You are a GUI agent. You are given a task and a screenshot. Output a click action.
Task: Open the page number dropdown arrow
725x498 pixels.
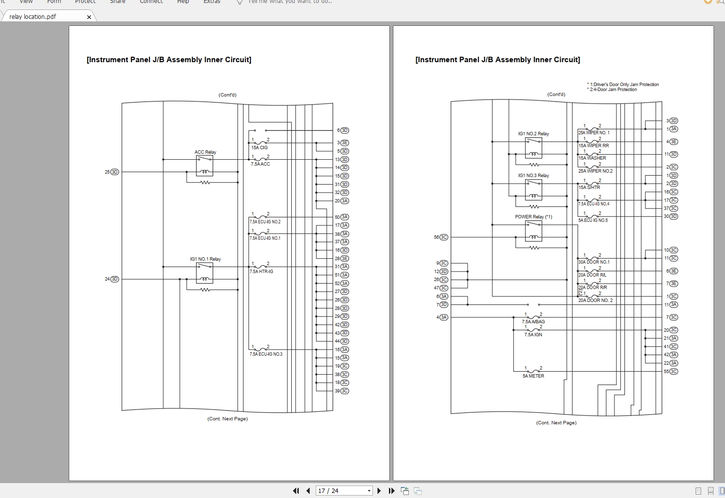369,491
